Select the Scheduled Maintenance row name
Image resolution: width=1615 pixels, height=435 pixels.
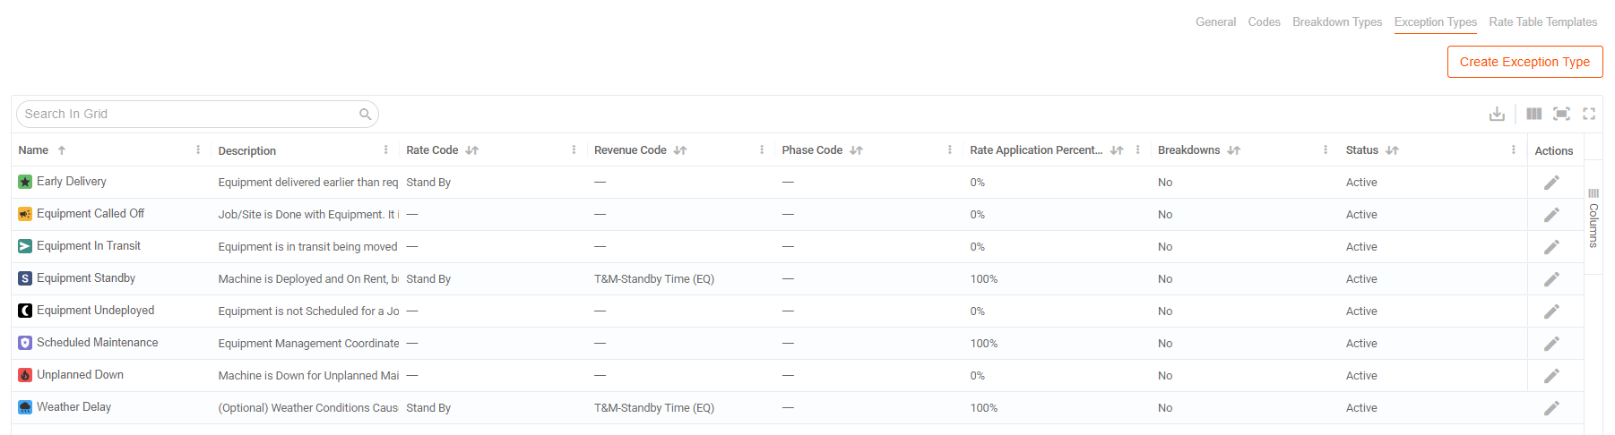[x=97, y=343]
